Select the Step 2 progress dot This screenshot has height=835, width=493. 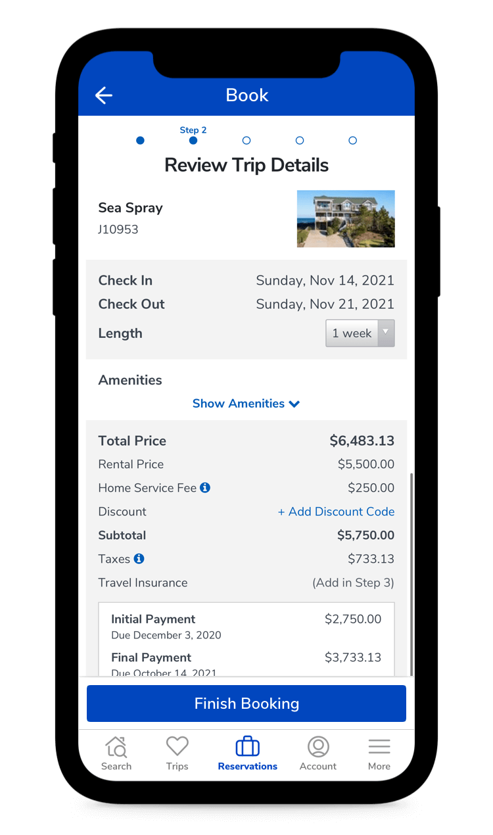(x=193, y=141)
